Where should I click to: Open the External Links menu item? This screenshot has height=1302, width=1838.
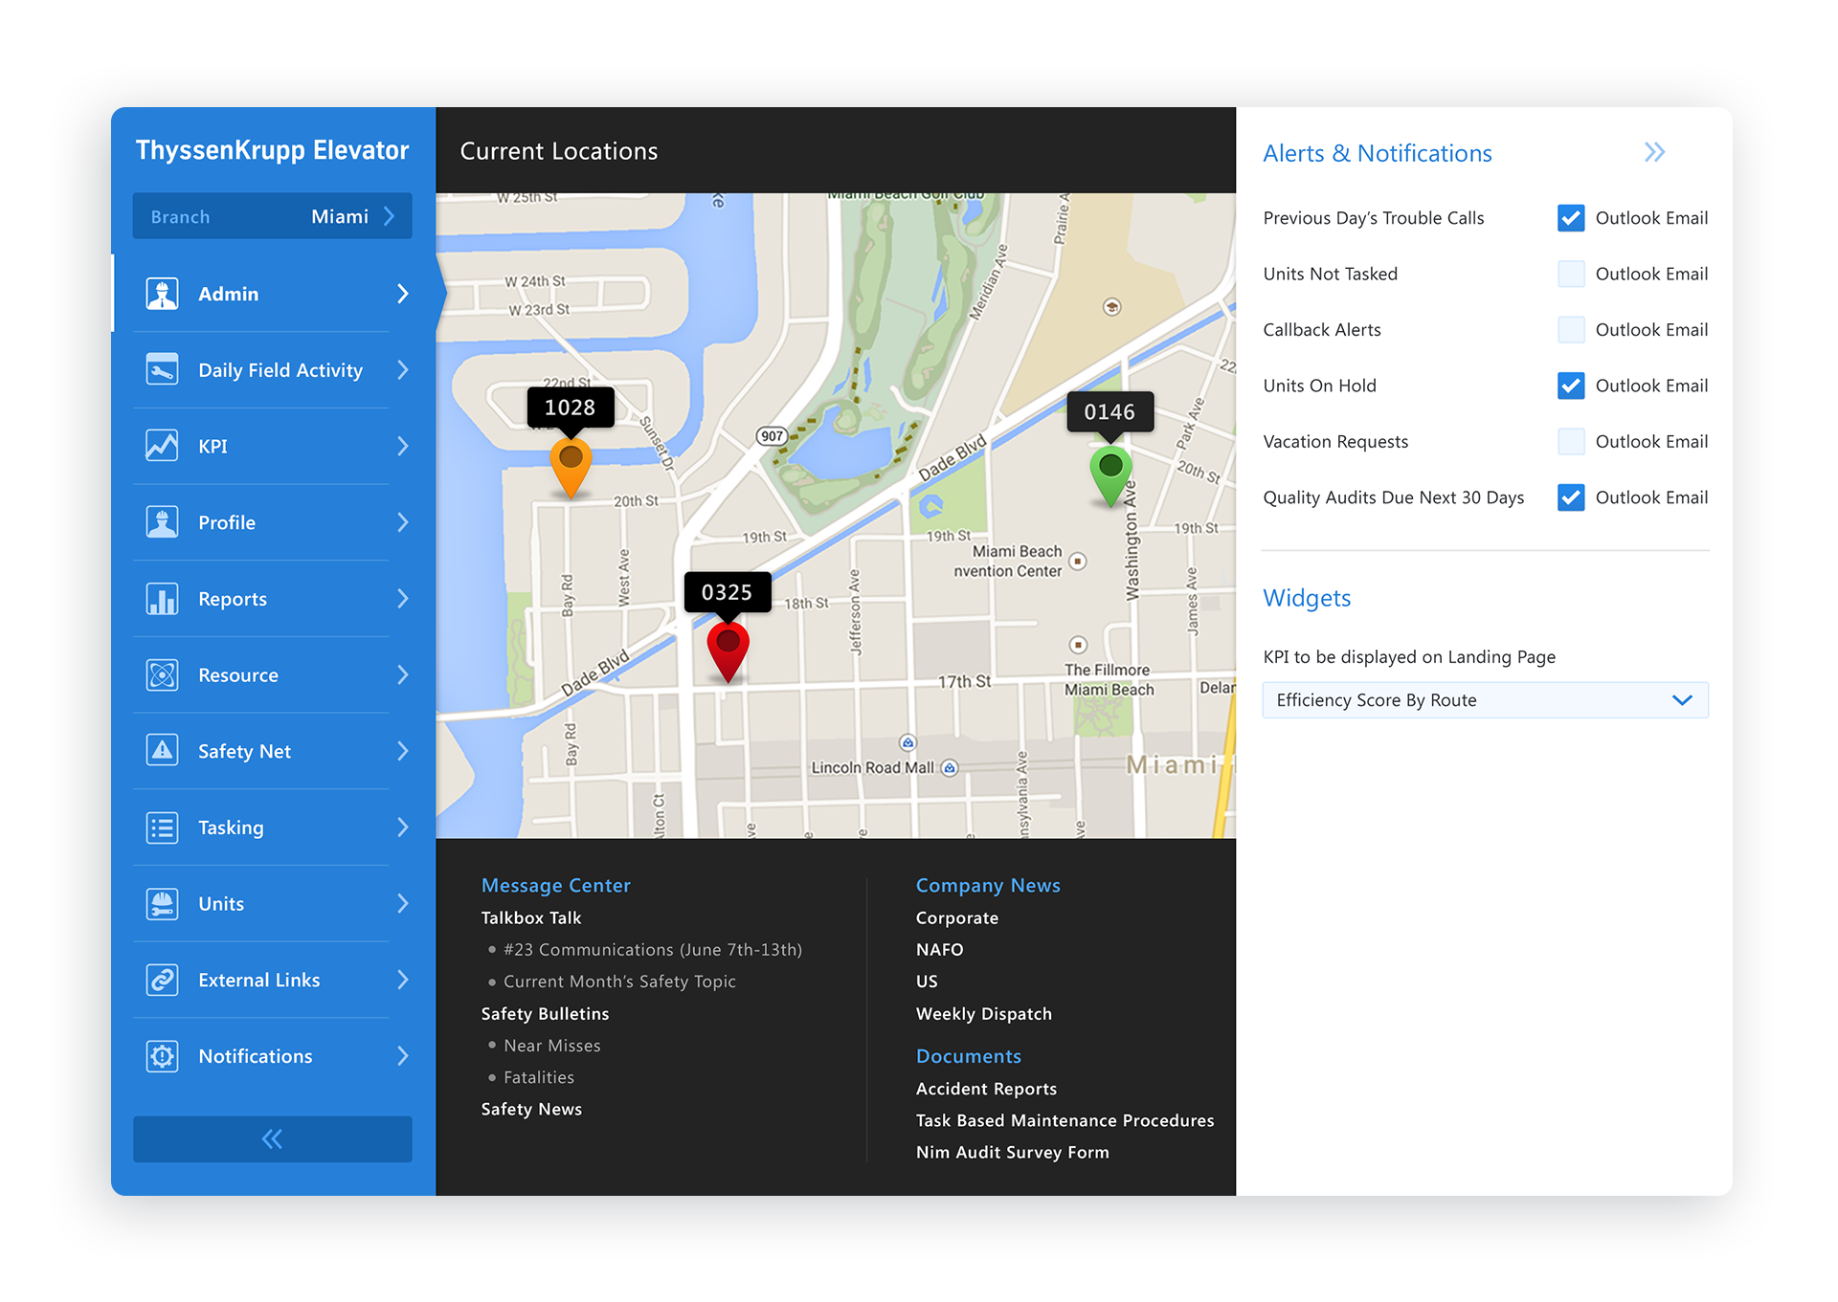pyautogui.click(x=273, y=980)
